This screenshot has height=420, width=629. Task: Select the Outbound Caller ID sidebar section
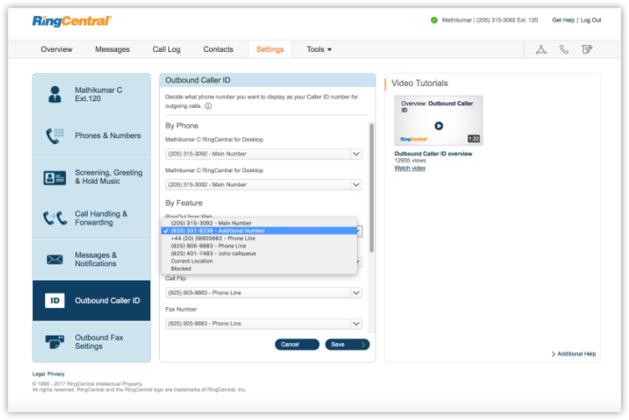click(91, 300)
